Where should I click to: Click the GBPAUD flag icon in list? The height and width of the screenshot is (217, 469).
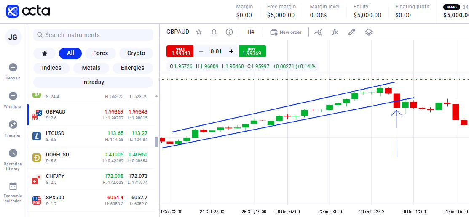[x=37, y=115]
